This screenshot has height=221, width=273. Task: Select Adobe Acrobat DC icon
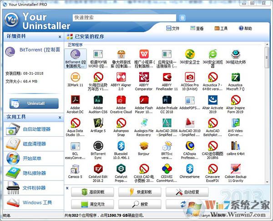click(x=76, y=100)
